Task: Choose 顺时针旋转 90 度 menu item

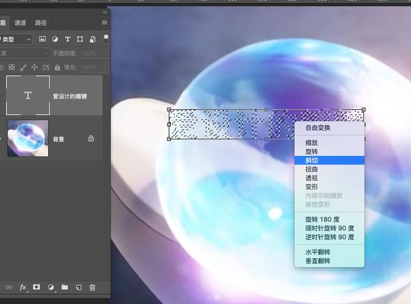Action: pos(329,228)
